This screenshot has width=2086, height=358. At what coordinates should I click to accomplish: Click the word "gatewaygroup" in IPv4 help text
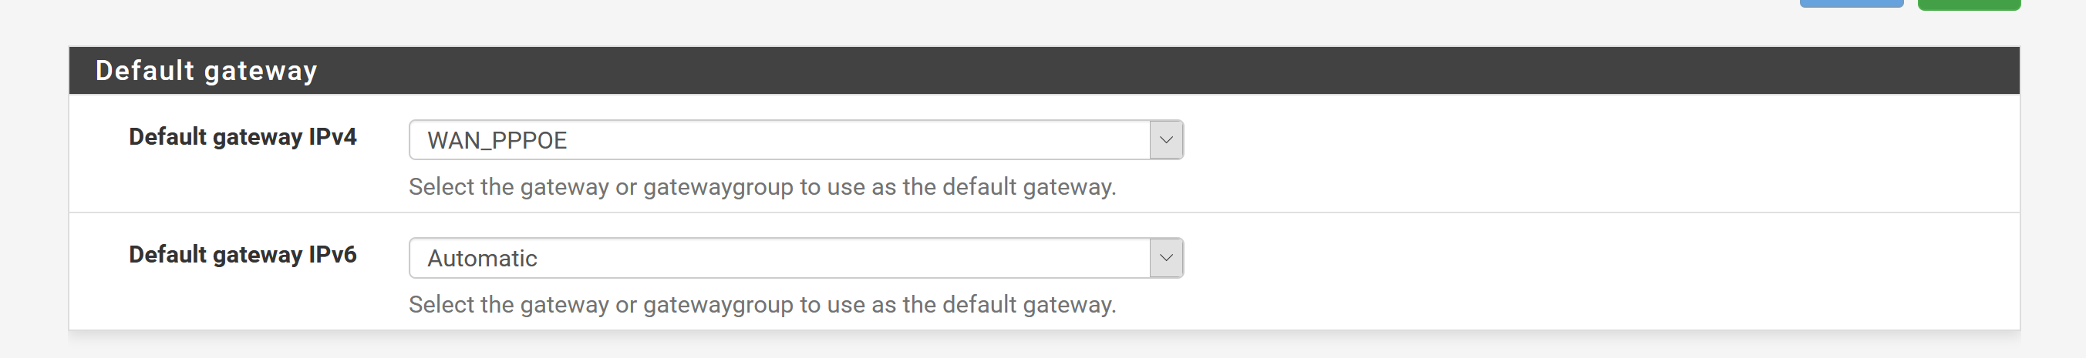click(x=718, y=188)
